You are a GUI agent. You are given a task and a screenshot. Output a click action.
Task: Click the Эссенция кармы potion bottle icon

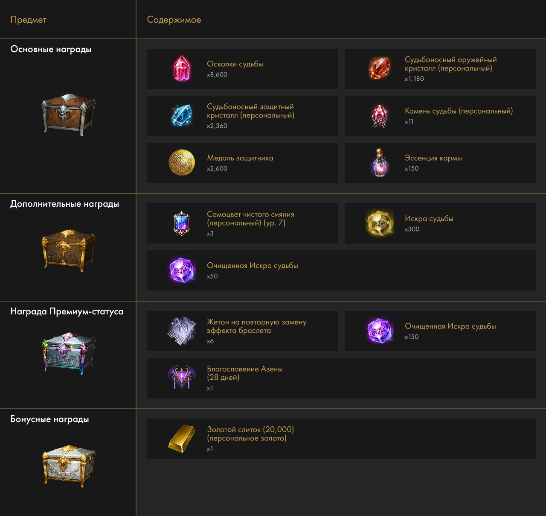(380, 163)
